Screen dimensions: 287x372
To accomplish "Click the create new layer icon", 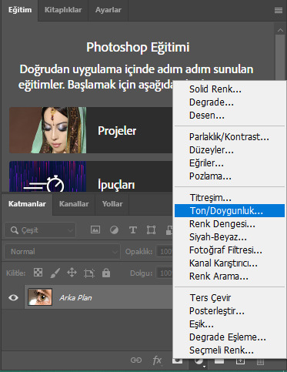I will (x=240, y=361).
